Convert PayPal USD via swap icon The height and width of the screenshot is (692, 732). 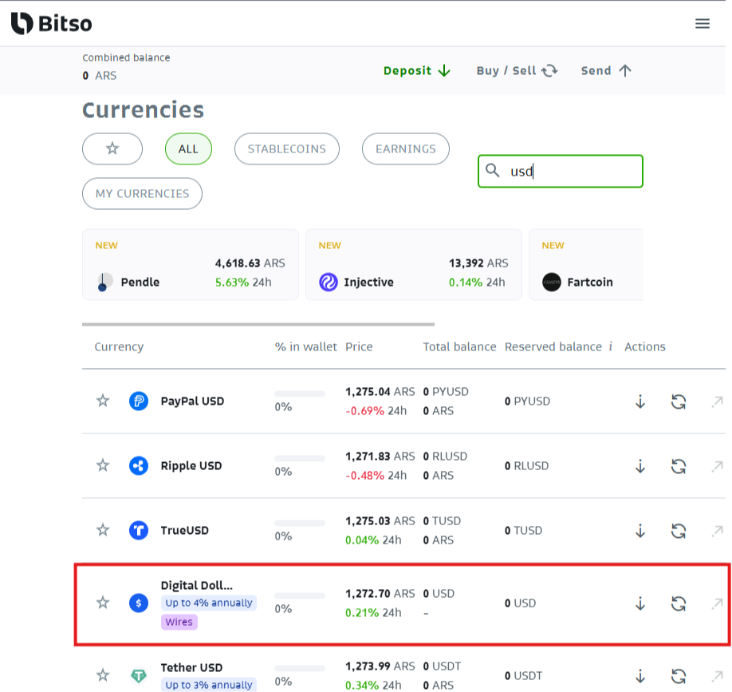click(x=679, y=401)
